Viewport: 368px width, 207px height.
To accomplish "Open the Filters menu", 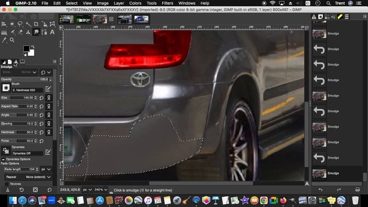I will tap(167, 3).
